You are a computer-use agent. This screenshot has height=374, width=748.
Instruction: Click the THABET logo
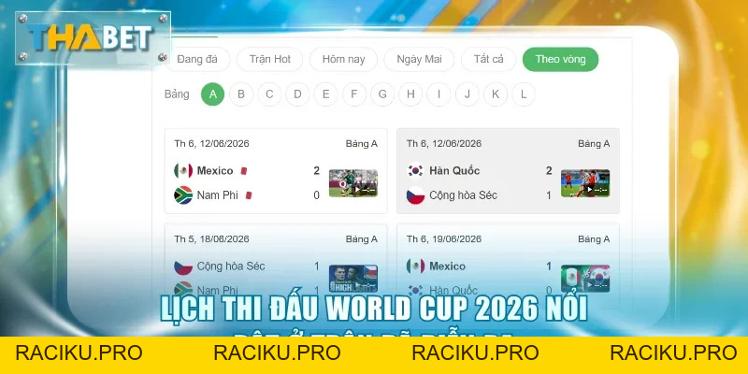tap(93, 38)
